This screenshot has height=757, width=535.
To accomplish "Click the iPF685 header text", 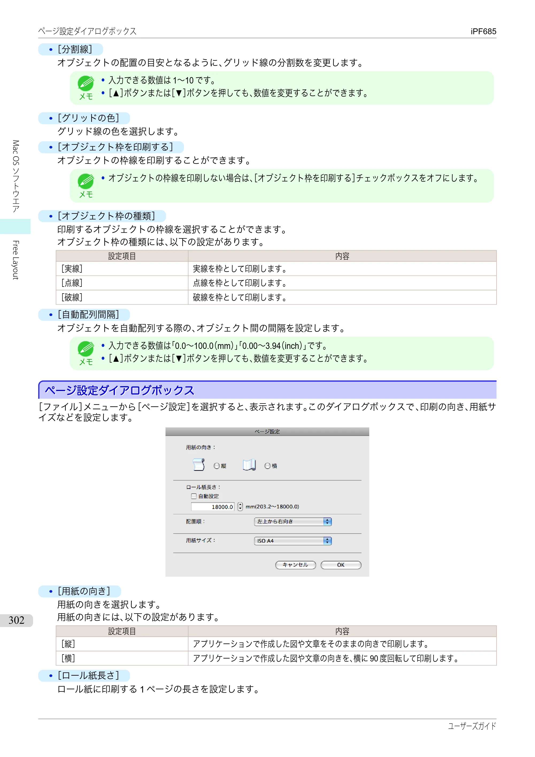I will point(483,31).
